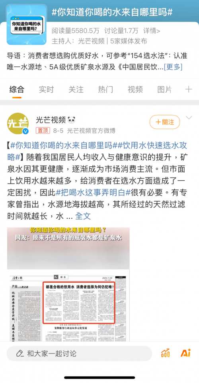Open 光芒视频 profile avatar
Viewport: 199px width, 383px height.
tap(18, 124)
